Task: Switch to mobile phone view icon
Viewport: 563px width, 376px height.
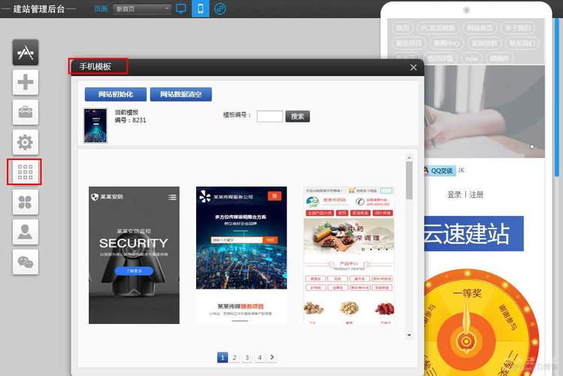Action: tap(201, 8)
